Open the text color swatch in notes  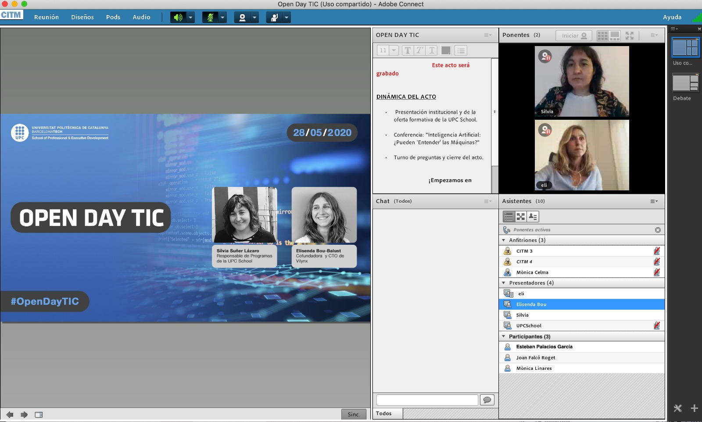click(446, 50)
